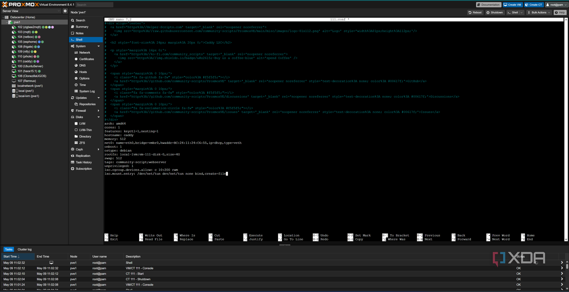569x292 pixels.
Task: Open the LVM-Thin page
Action: [x=86, y=130]
